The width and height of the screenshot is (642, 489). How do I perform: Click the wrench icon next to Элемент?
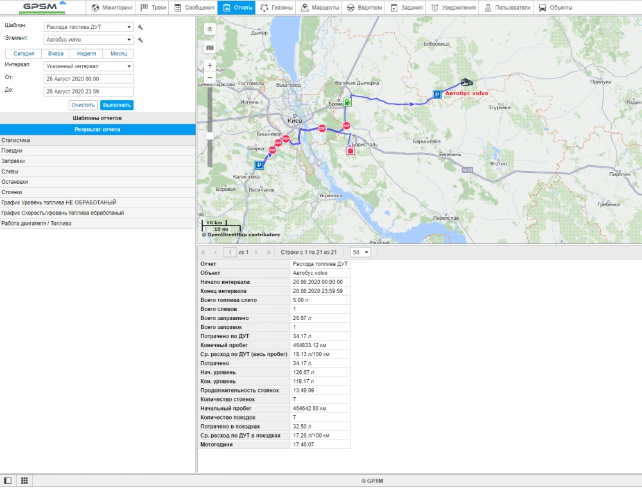(141, 40)
